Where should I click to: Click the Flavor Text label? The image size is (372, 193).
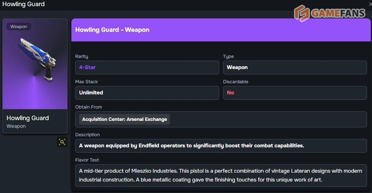[x=87, y=160]
